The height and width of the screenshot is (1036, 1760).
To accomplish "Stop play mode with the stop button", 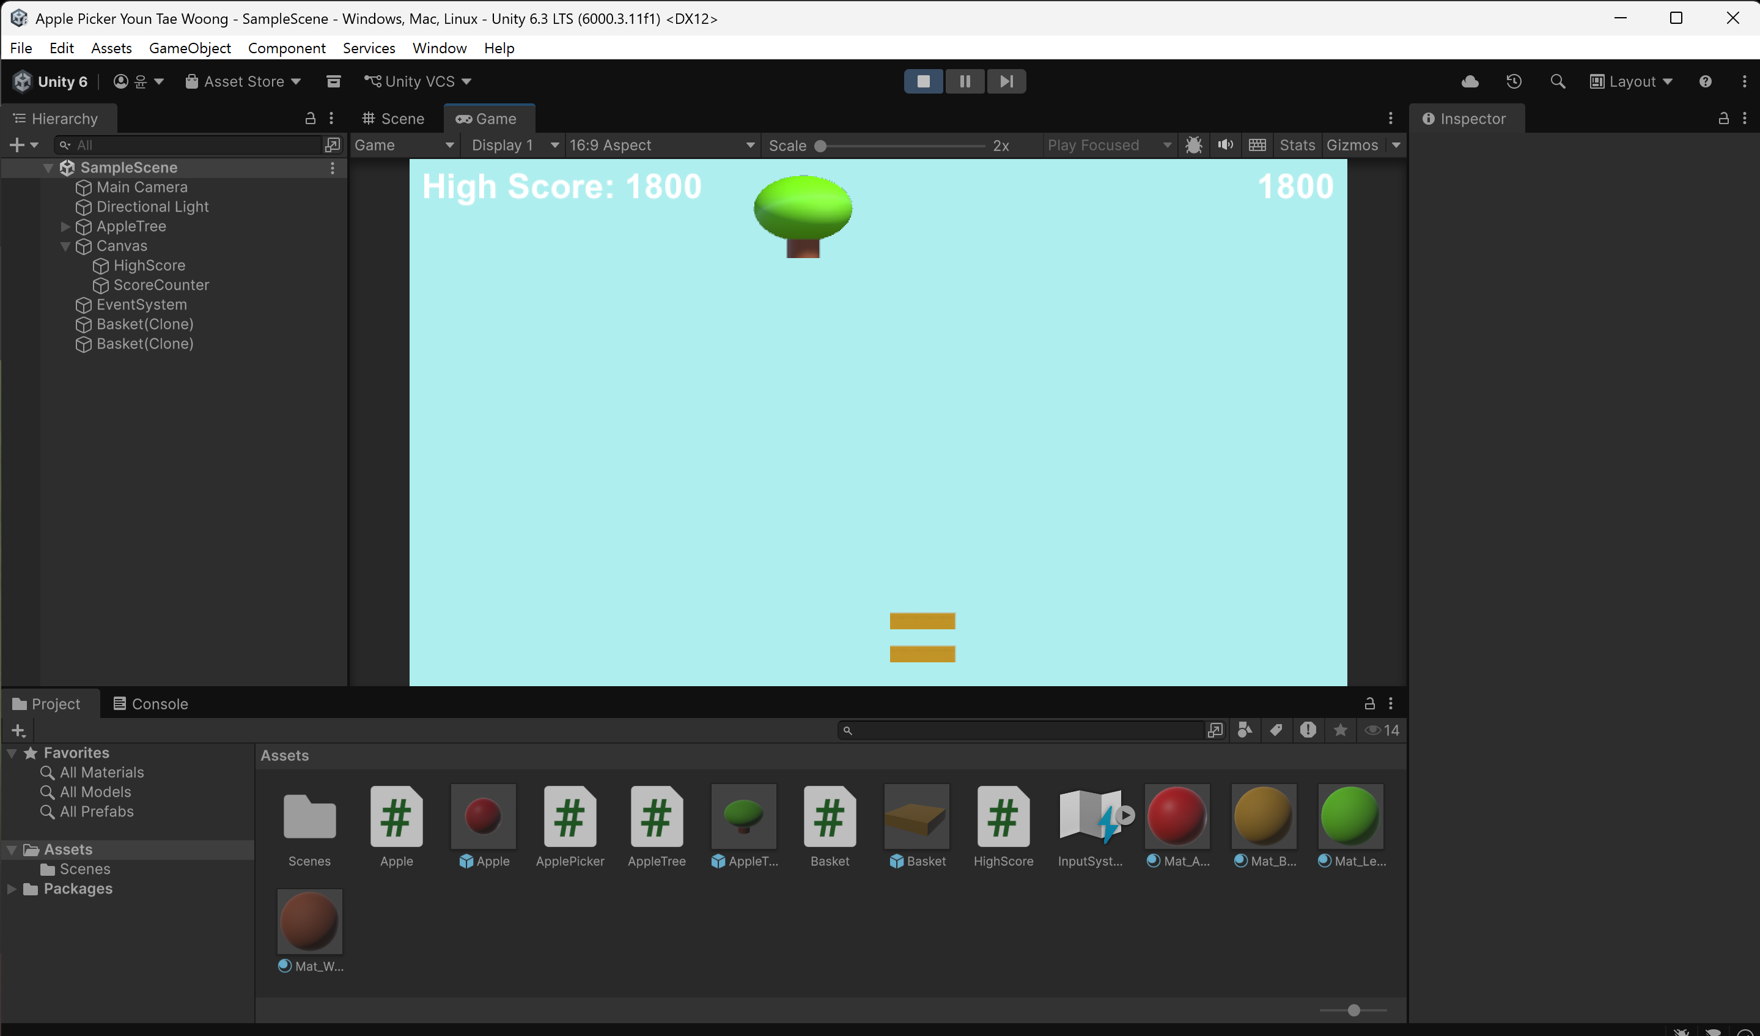I will point(922,81).
